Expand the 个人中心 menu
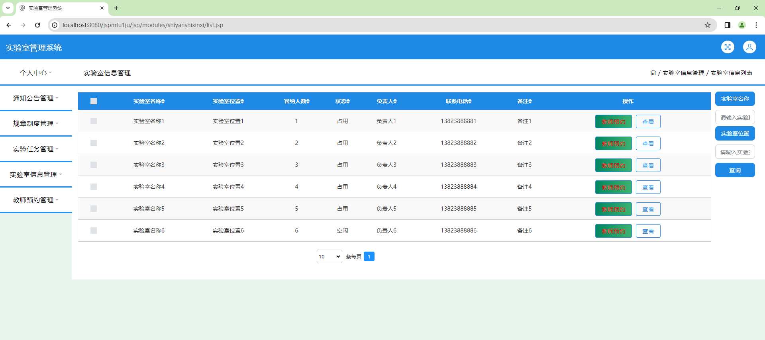Screen dimensions: 765x340 [36, 73]
